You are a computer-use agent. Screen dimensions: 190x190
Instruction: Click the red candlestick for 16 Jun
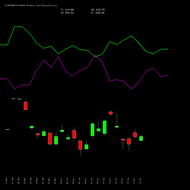tap(129, 141)
